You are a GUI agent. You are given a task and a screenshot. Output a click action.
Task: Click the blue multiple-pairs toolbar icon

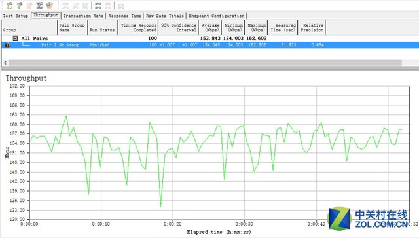pyautogui.click(x=39, y=5)
